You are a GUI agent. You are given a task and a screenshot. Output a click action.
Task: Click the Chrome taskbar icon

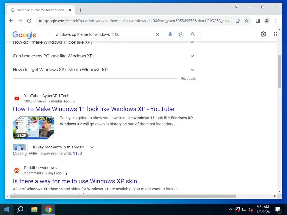tap(48, 209)
